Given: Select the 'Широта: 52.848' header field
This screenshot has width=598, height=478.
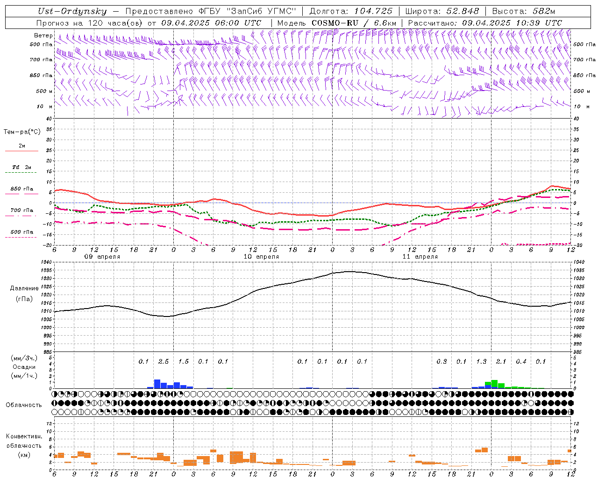Looking at the screenshot, I should pyautogui.click(x=442, y=11).
